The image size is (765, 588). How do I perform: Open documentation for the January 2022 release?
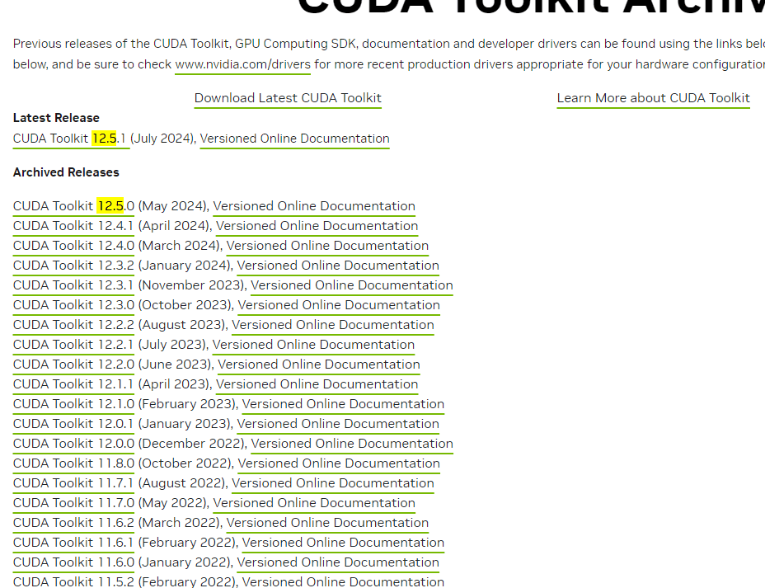pos(338,562)
